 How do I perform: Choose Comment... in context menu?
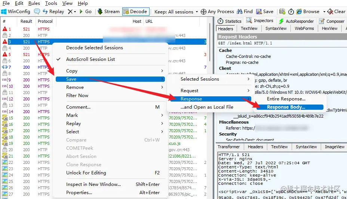coord(110,107)
